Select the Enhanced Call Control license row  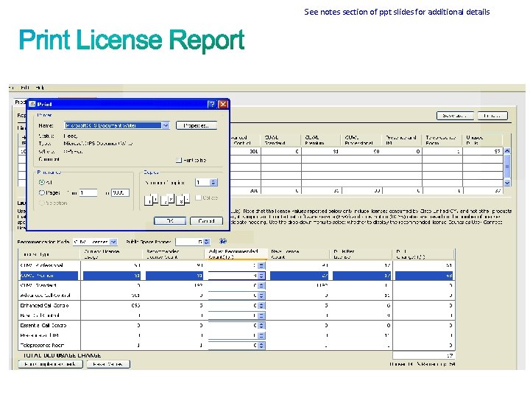pos(236,306)
